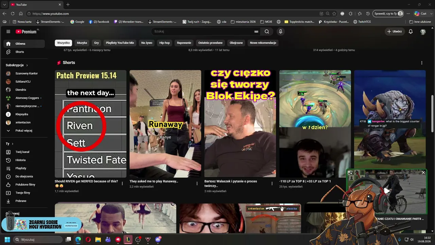The height and width of the screenshot is (245, 435).
Task: Select the Ostatnio przesłane chip
Action: tap(210, 43)
